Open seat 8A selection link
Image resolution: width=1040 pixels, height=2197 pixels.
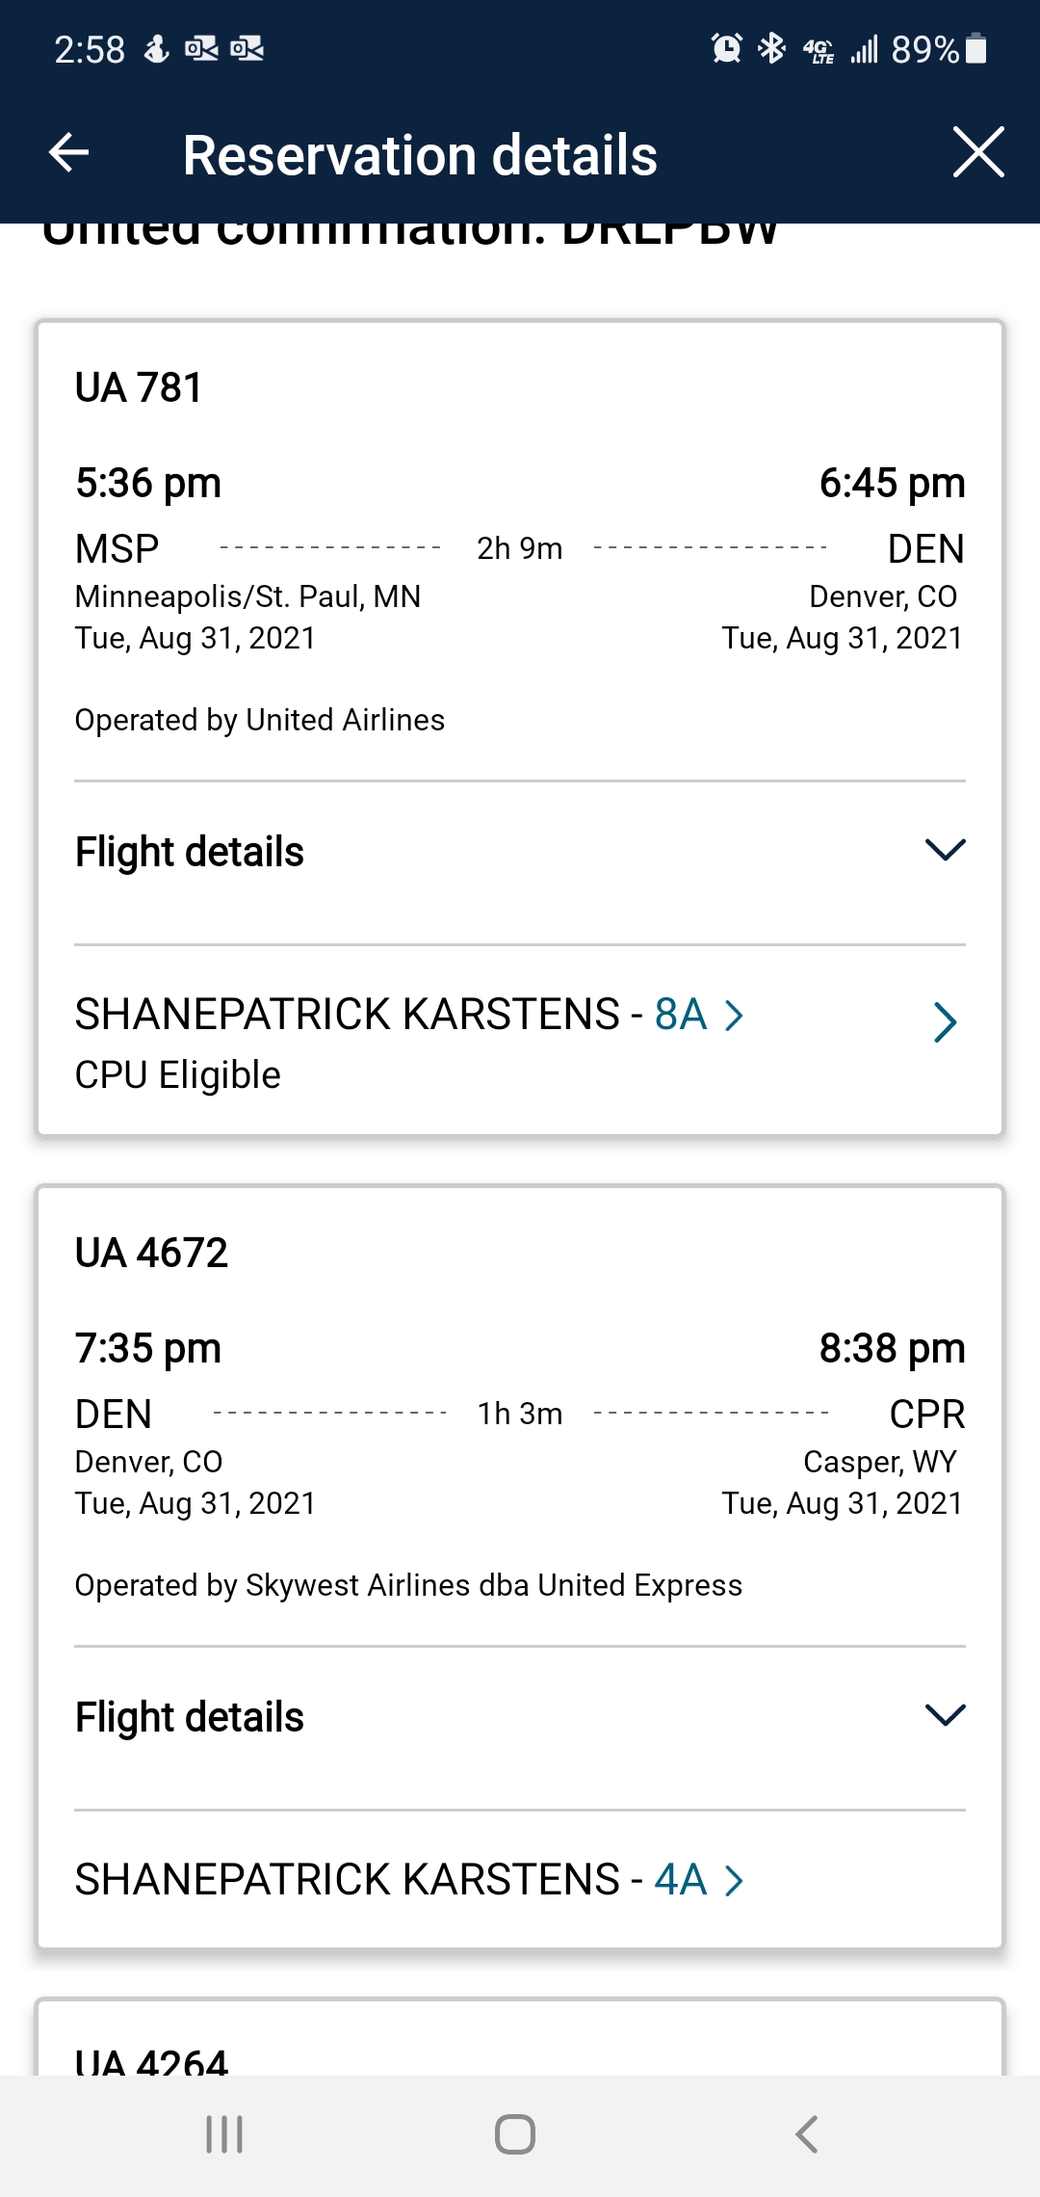[697, 1015]
